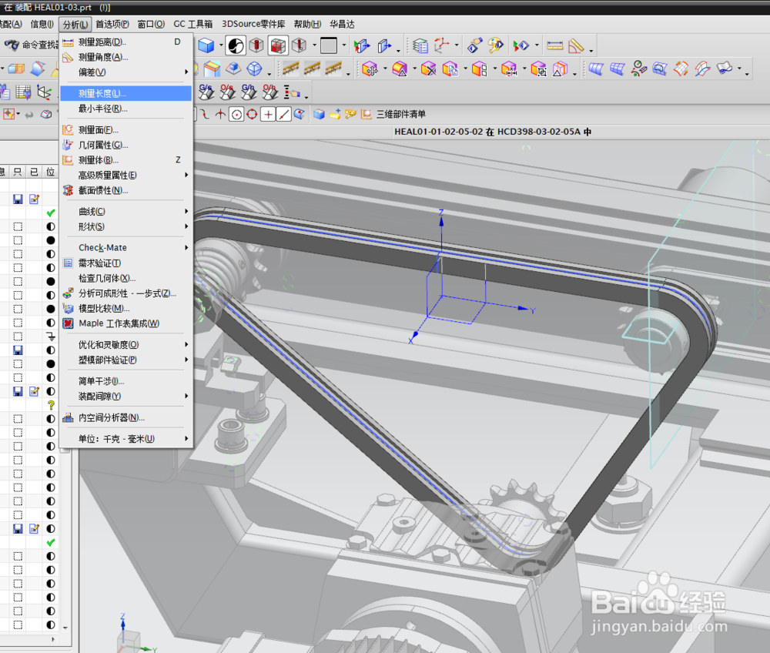
Task: Click the yellow question mark status icon
Action: (x=51, y=405)
